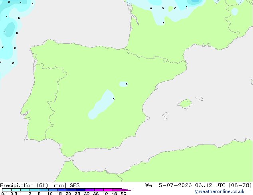
Task: Pick the 10–15 mm legend color swatch
Action: (x=53, y=190)
